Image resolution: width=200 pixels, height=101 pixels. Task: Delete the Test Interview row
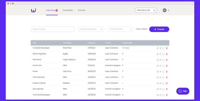coord(166,77)
